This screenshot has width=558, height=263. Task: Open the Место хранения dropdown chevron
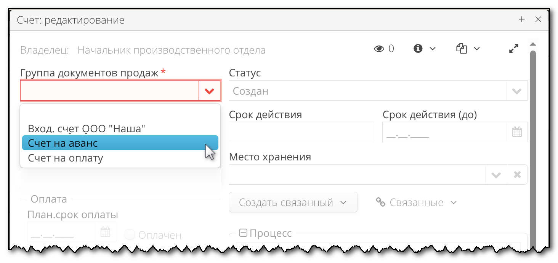click(496, 174)
